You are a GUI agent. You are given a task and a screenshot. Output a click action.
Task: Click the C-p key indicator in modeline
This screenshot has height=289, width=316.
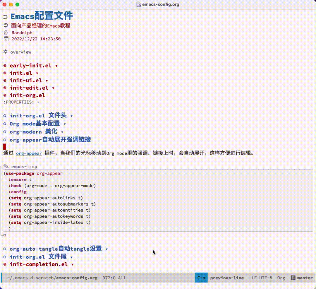pyautogui.click(x=201, y=278)
